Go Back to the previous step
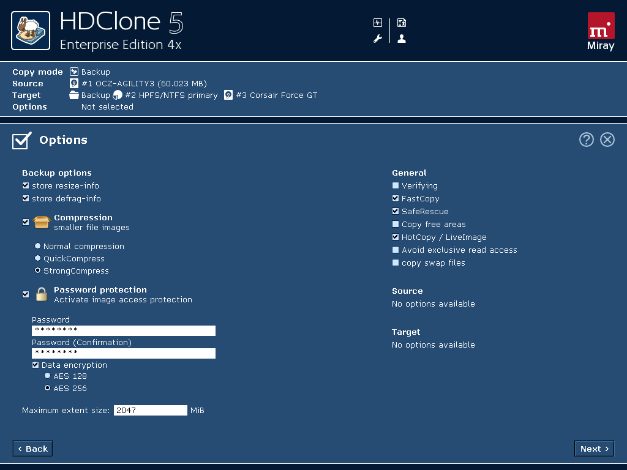The image size is (627, 470). click(32, 449)
